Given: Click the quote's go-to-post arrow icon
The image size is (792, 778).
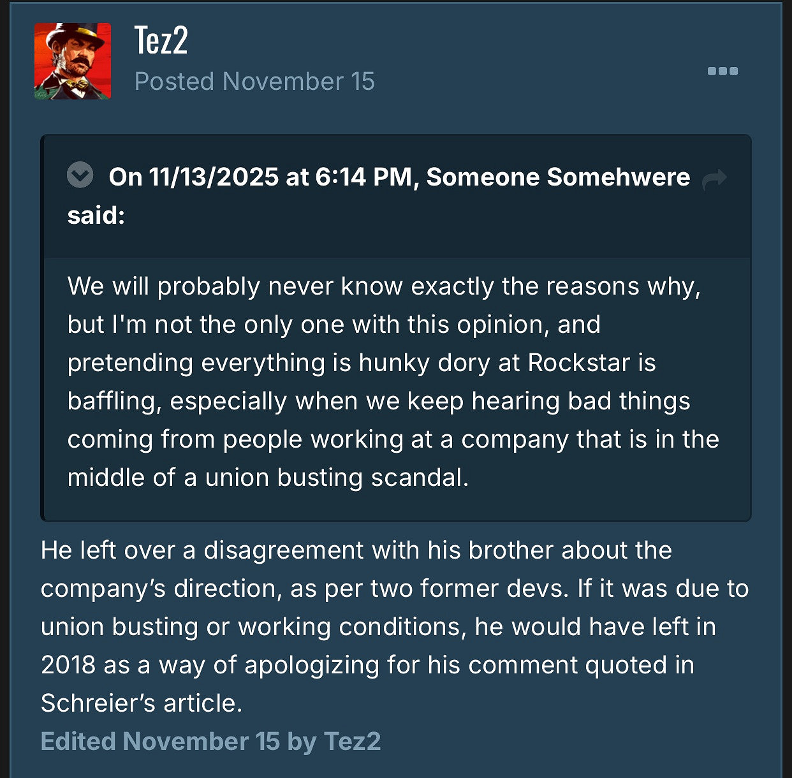Looking at the screenshot, I should [714, 179].
